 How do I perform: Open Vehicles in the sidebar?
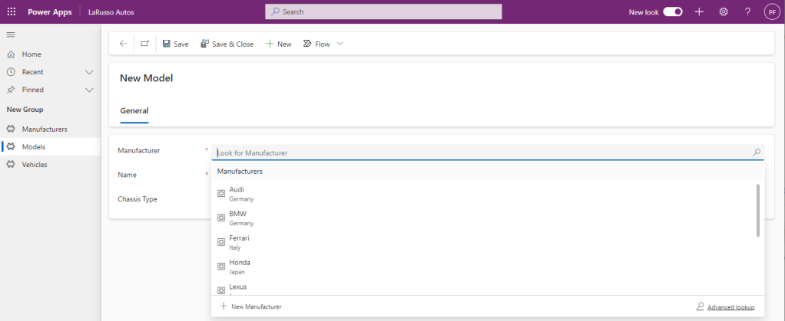pos(34,164)
